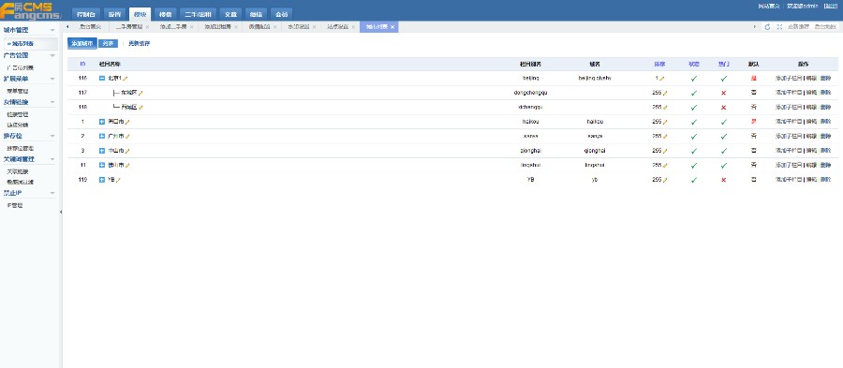Screen dimensions: 843x368
Task: Edit sort 255 pencil in dongchengqu row
Action: [x=665, y=93]
